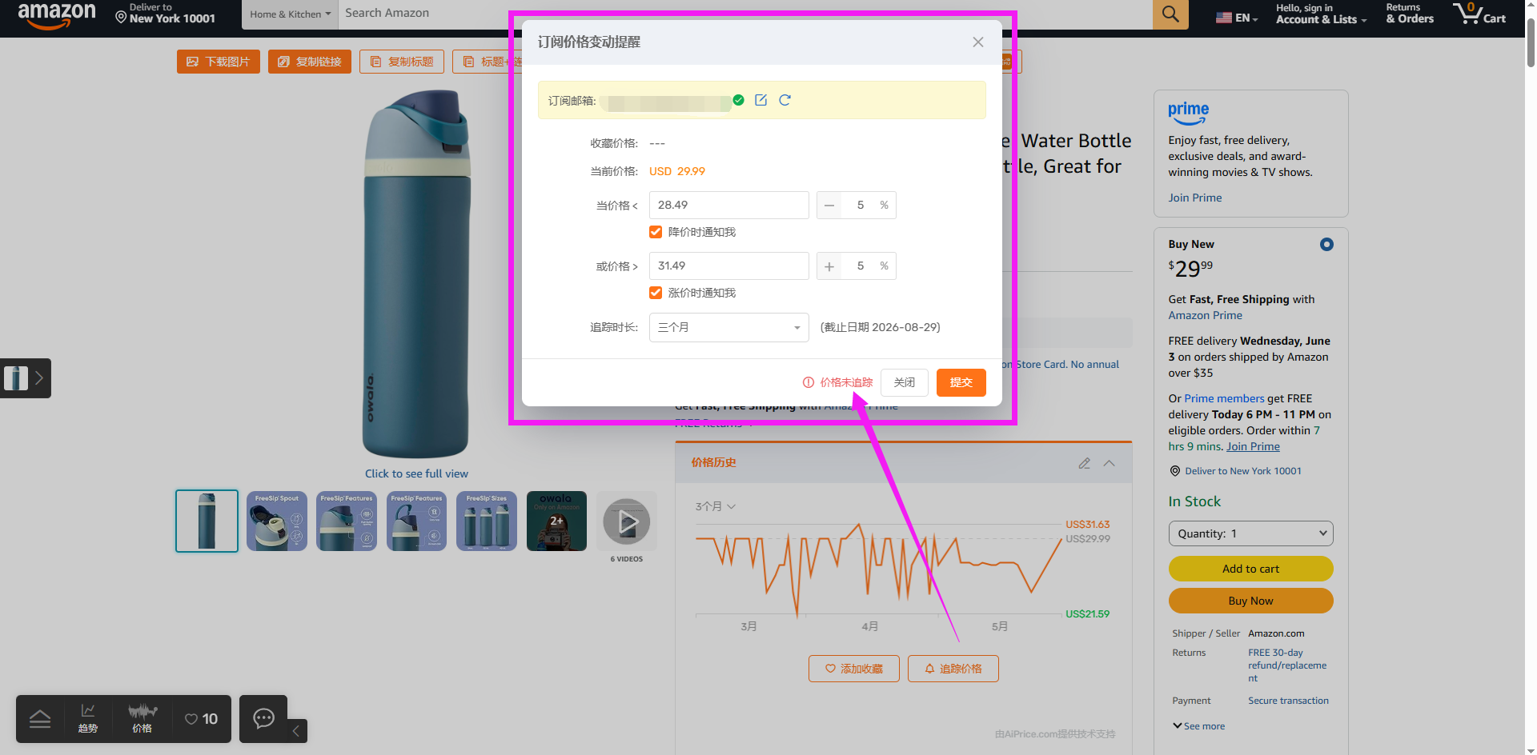Click the 复制标题 copy title button
Screen dimensions: 1537x755
402,62
